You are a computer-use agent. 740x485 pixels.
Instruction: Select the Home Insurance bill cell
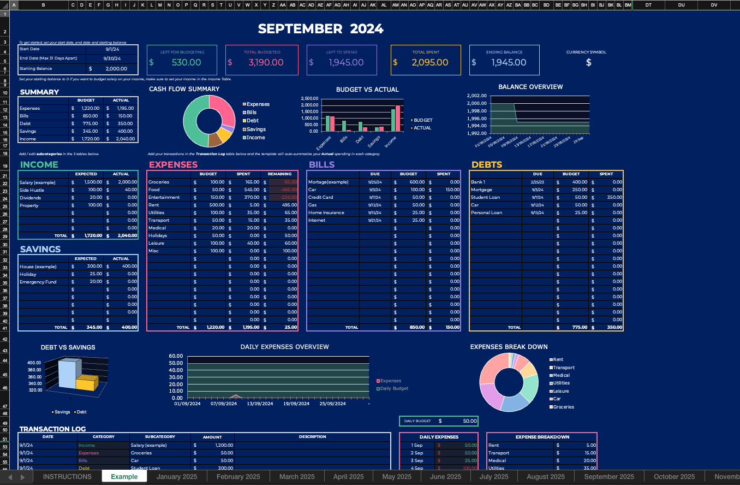click(x=333, y=212)
